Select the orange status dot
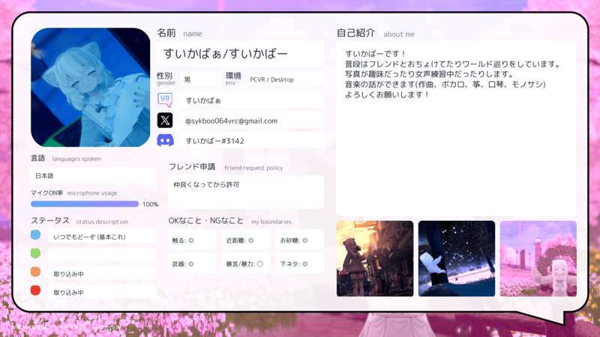Image resolution: width=600 pixels, height=337 pixels. [x=35, y=272]
